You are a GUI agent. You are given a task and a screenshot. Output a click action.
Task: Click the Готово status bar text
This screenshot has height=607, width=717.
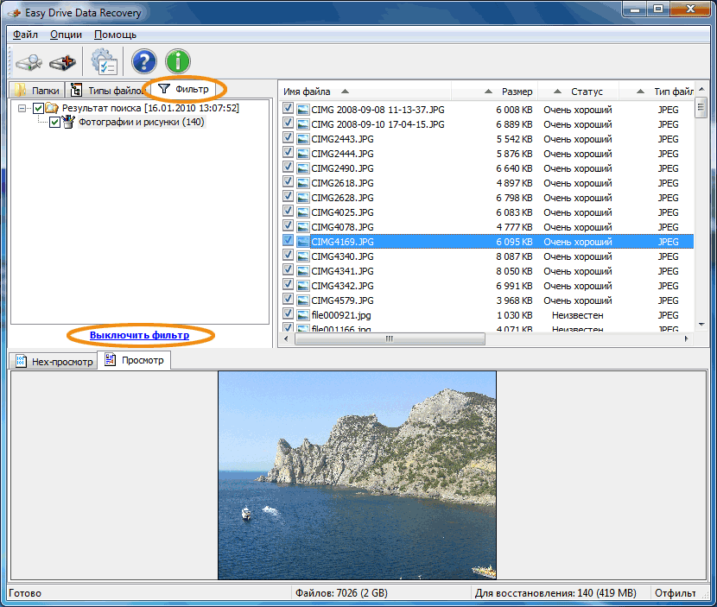(25, 593)
